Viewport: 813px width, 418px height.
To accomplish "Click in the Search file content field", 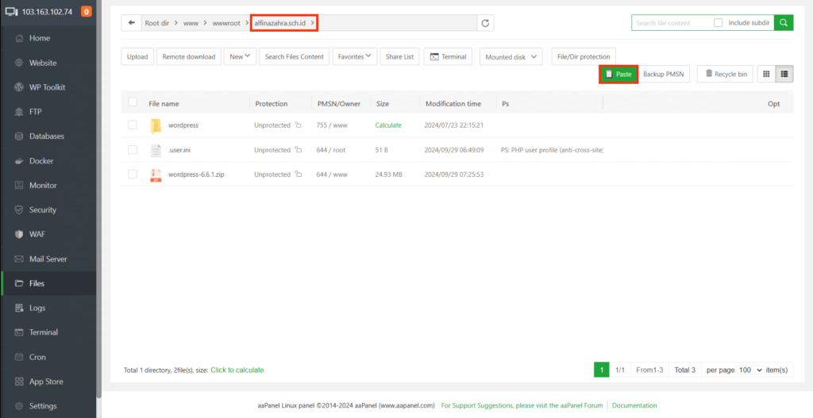I will pos(671,23).
